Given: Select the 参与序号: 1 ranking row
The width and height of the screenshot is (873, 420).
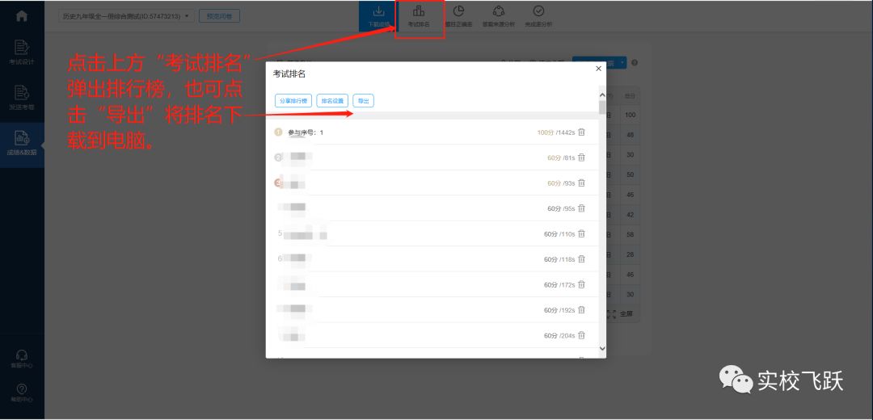Looking at the screenshot, I should (x=432, y=132).
